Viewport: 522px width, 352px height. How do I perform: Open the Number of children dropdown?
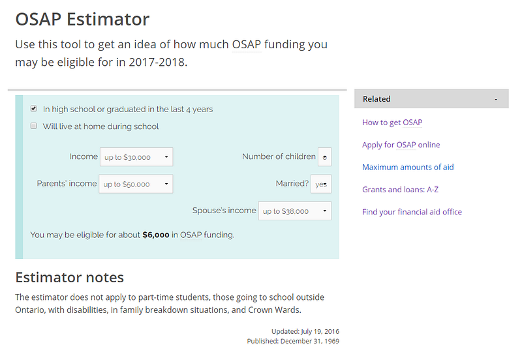(x=324, y=156)
